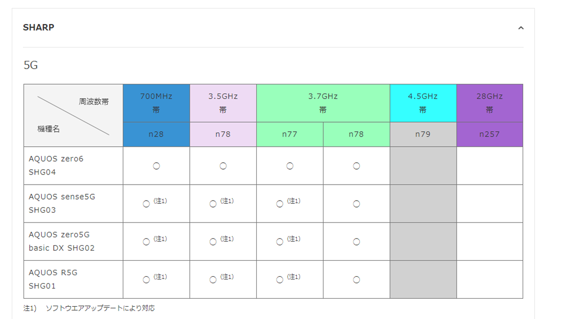Click AQUOS zero6 circle under n77

tap(290, 166)
